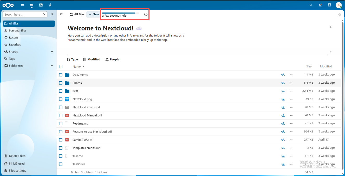Cancel the upload in progress
The width and height of the screenshot is (345, 176).
[x=146, y=14]
